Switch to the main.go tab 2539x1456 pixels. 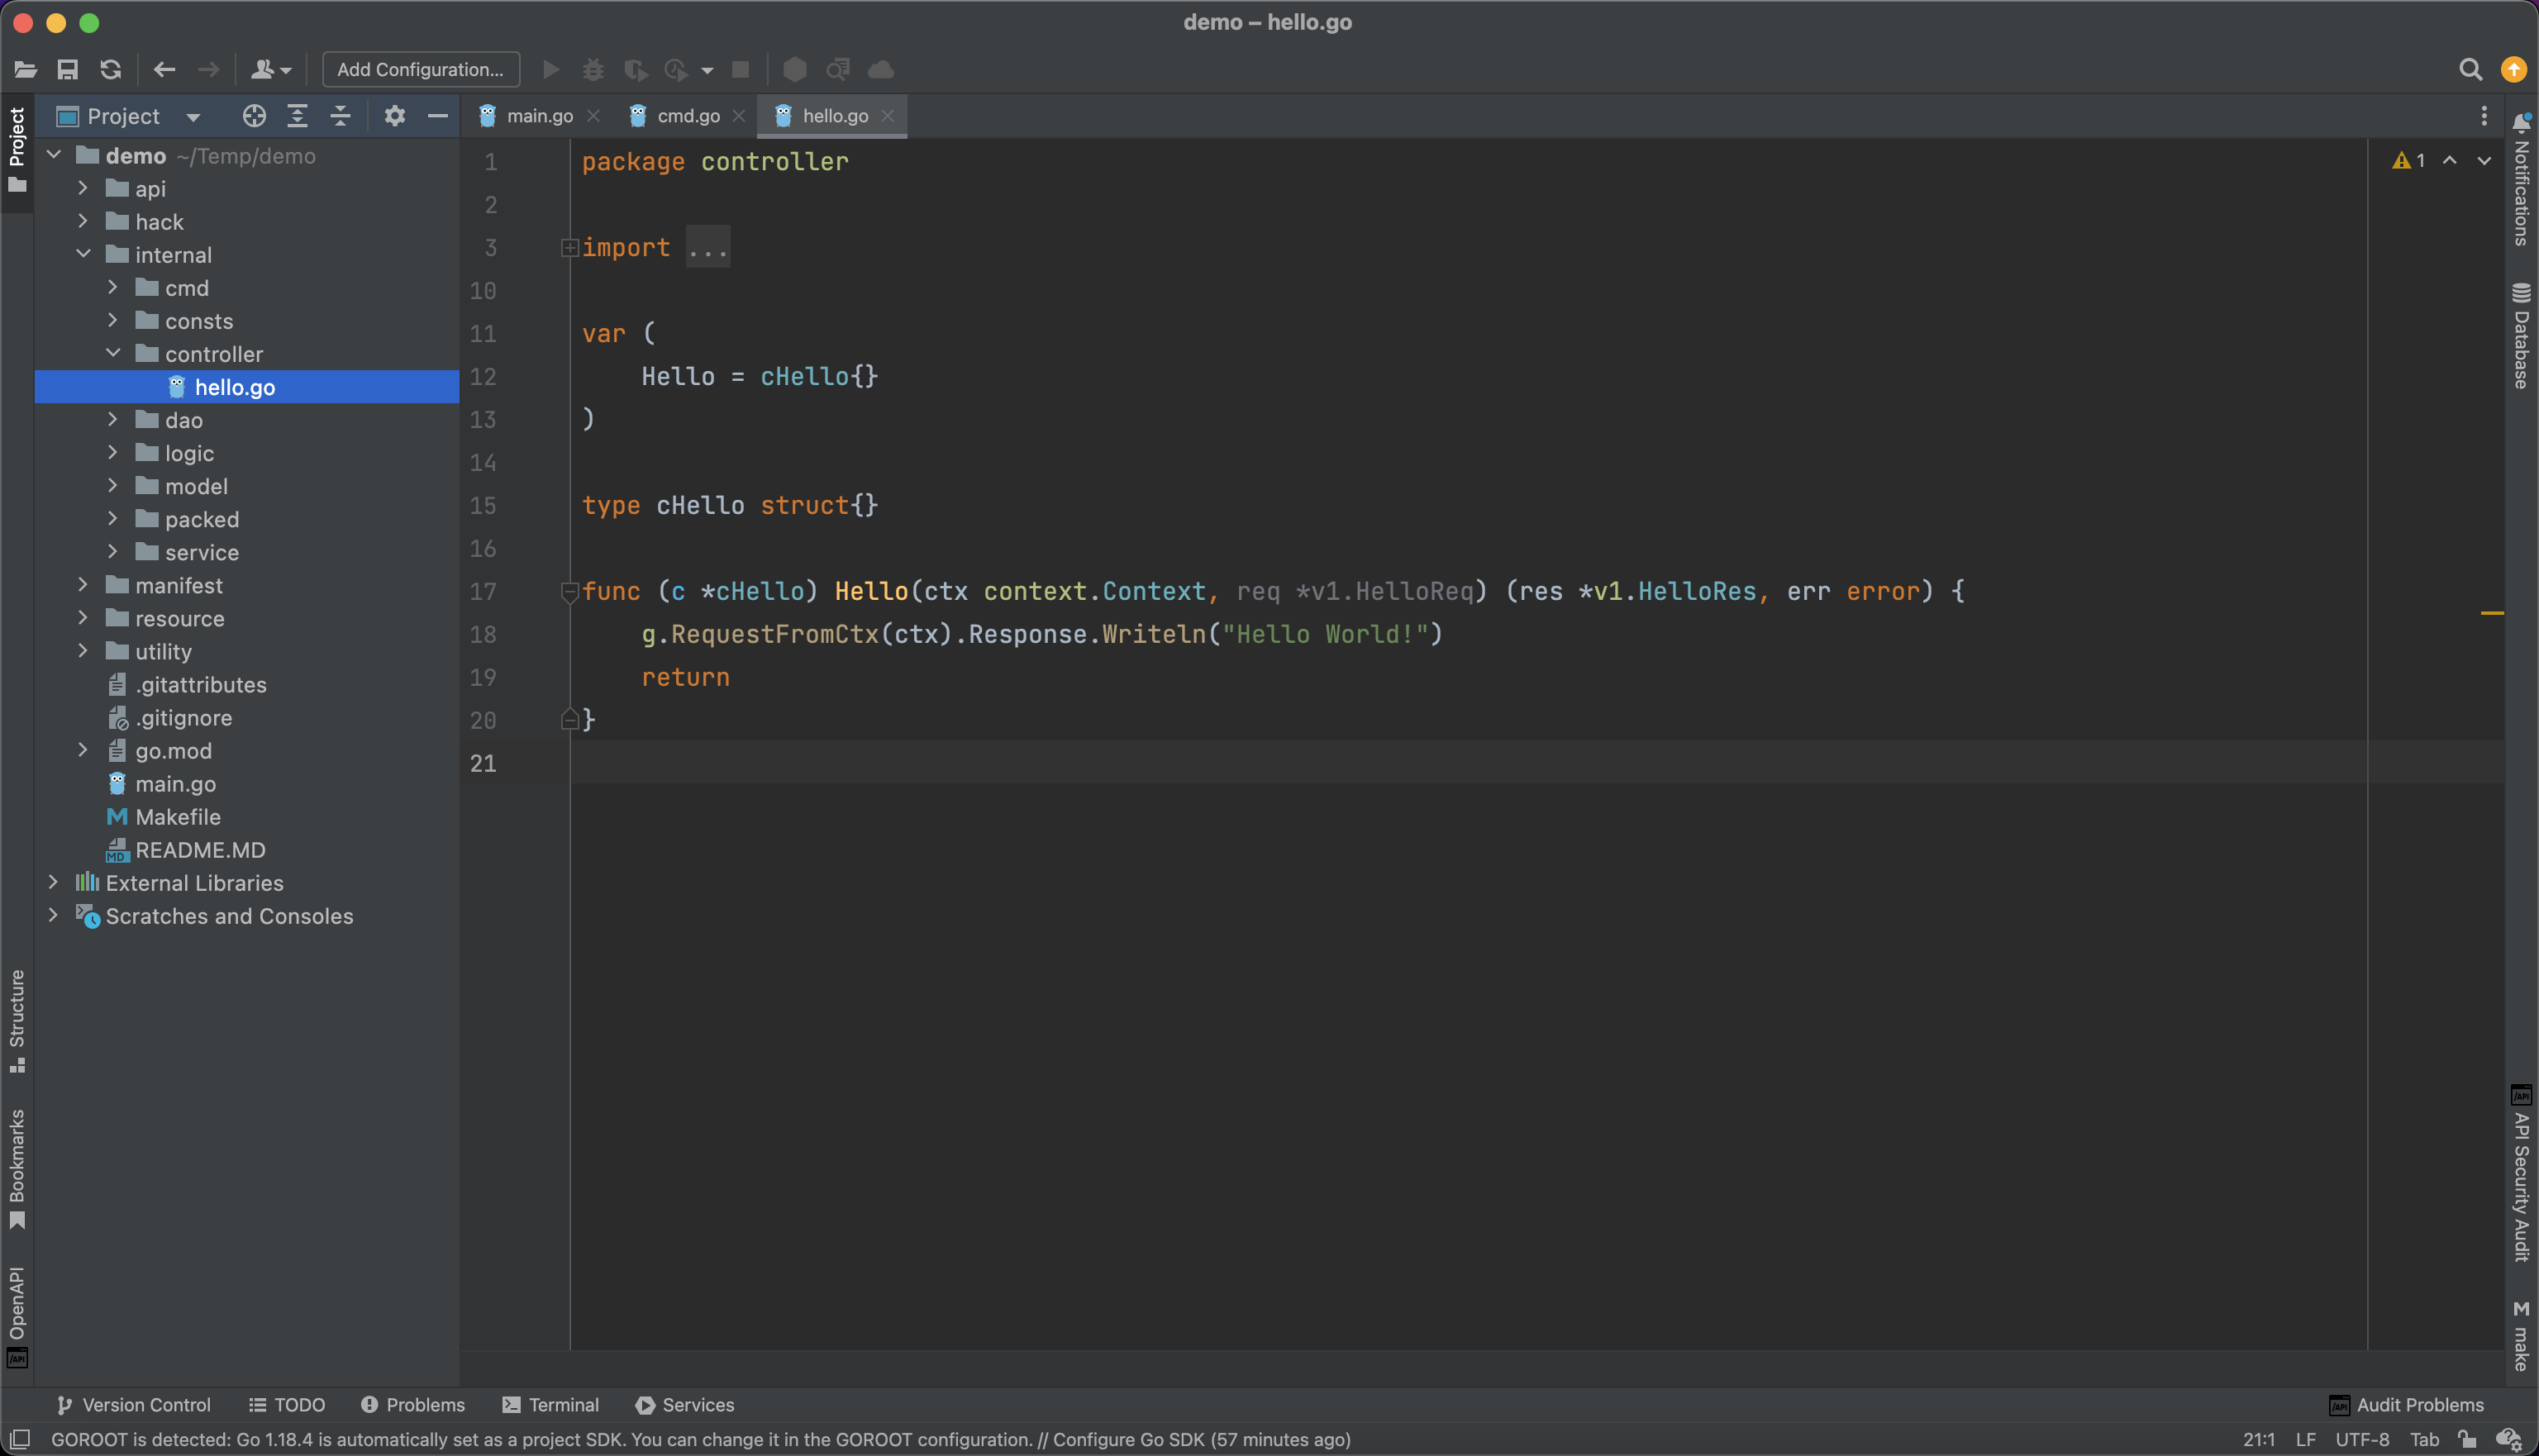click(x=538, y=116)
